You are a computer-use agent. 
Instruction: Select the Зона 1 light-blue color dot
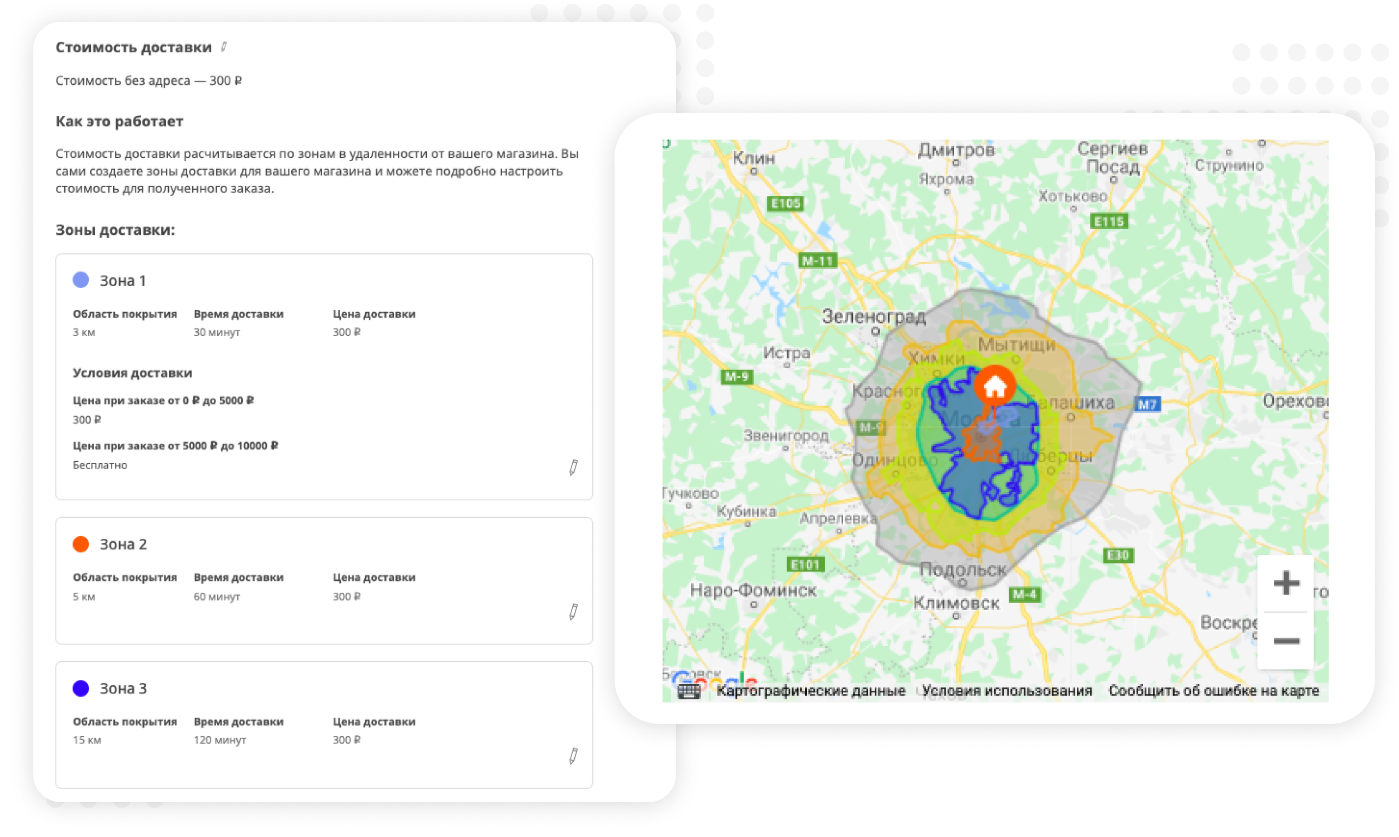81,280
